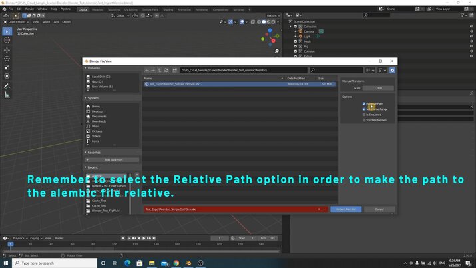Toggle the Relative Path checkbox

pos(364,103)
